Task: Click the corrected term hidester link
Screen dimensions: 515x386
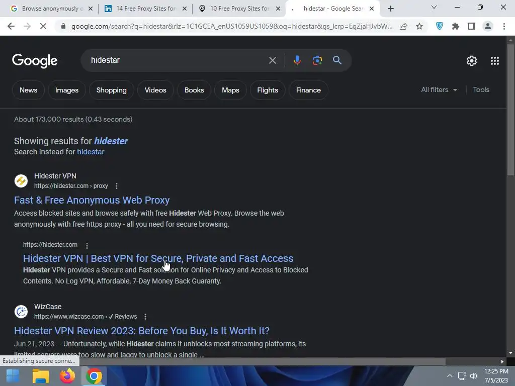Action: [x=111, y=141]
